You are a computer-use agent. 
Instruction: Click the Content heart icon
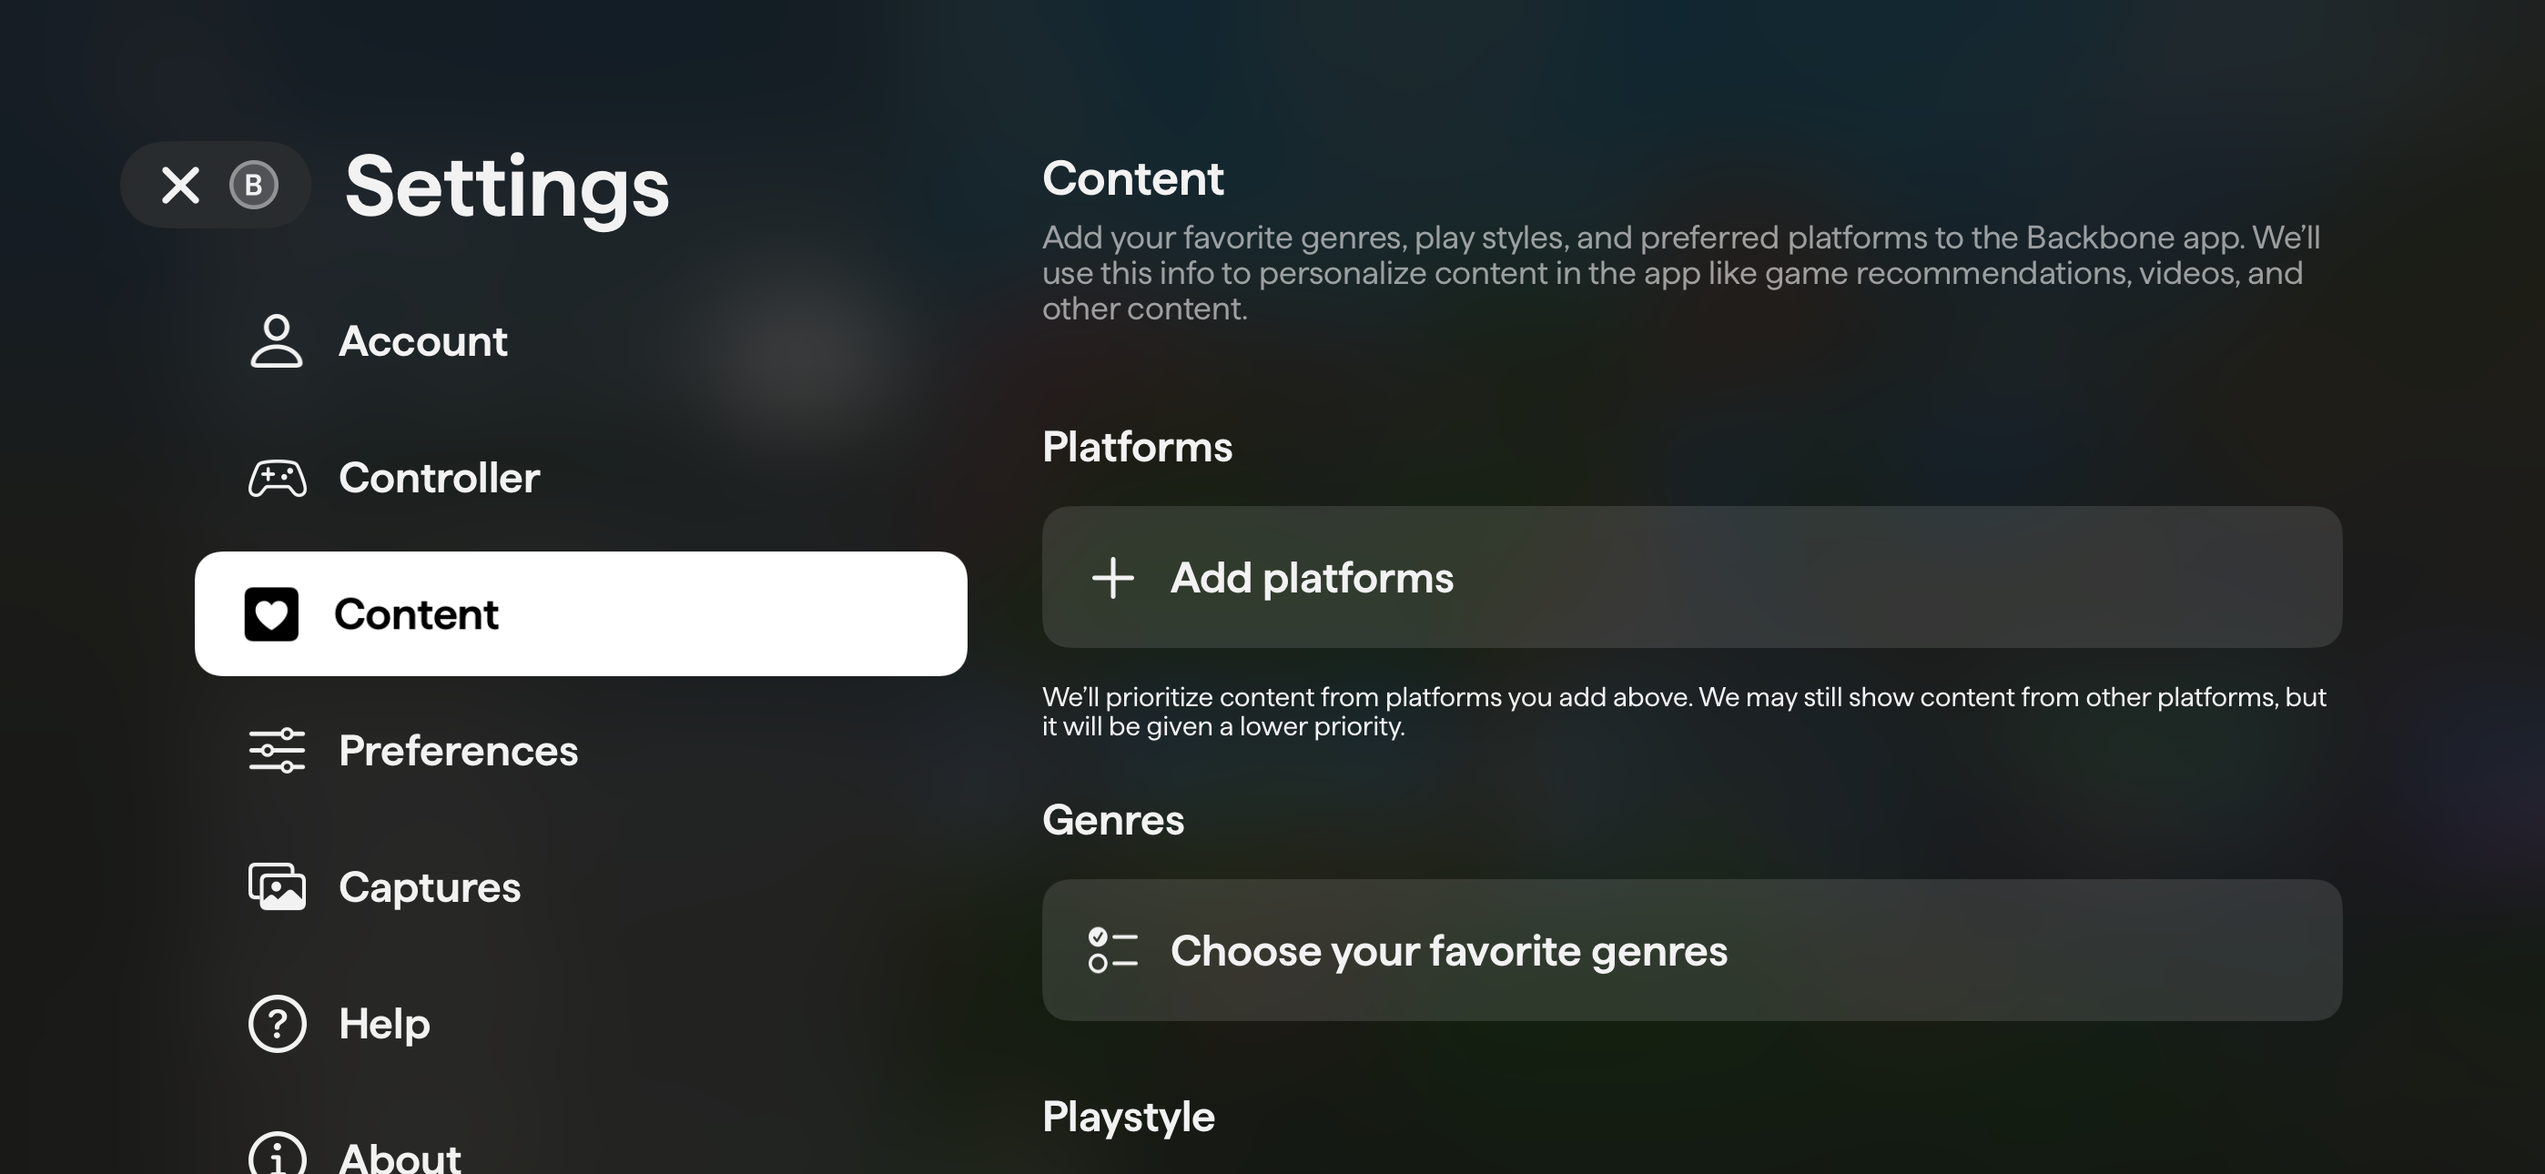(271, 613)
